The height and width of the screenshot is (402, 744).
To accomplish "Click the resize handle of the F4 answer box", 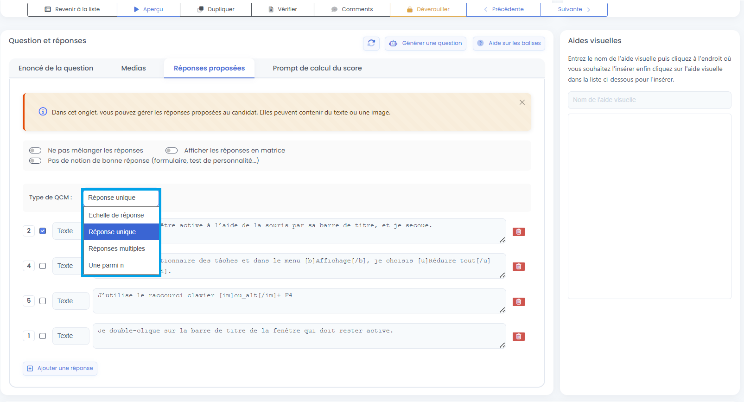I will 502,310.
